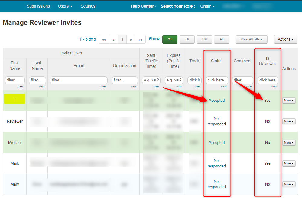Expand the Users dropdown menu
Image resolution: width=302 pixels, height=198 pixels.
tap(65, 6)
